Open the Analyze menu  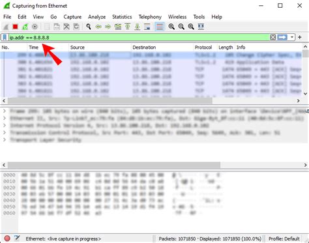click(96, 17)
